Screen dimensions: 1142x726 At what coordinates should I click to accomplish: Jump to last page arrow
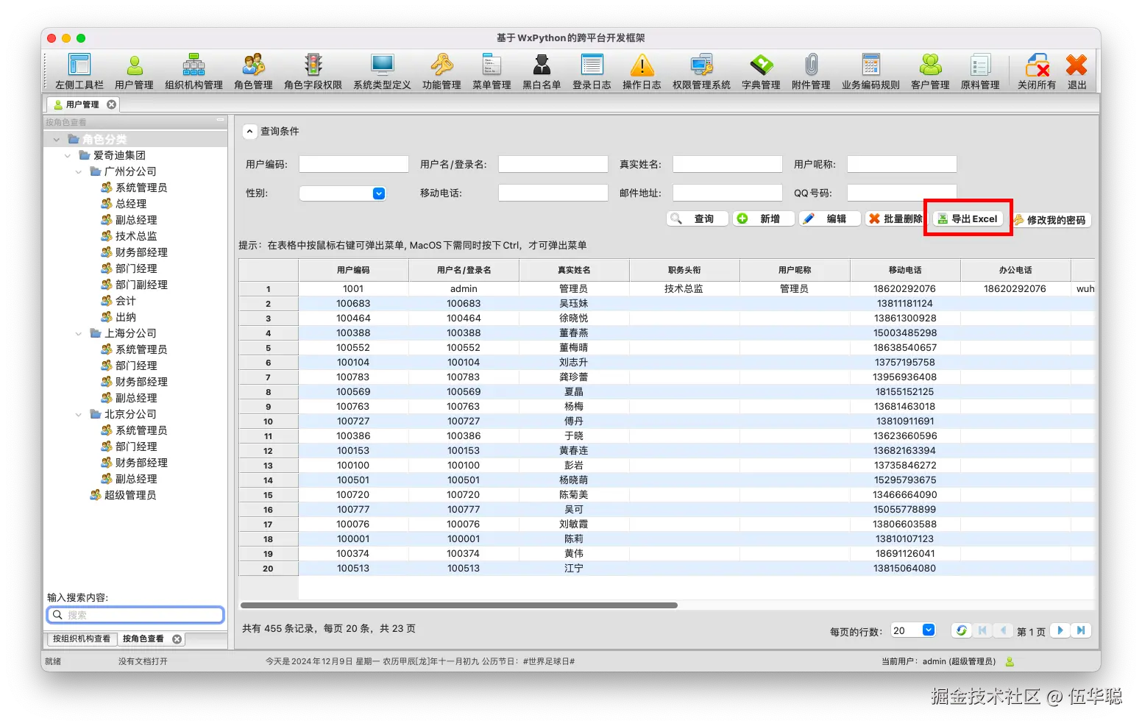1081,630
